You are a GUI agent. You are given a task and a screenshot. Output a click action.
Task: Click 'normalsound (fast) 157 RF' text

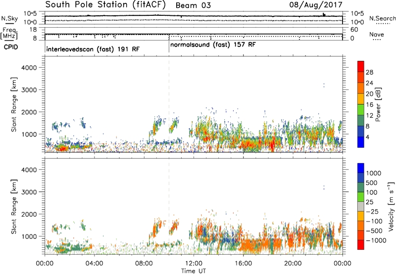213,45
